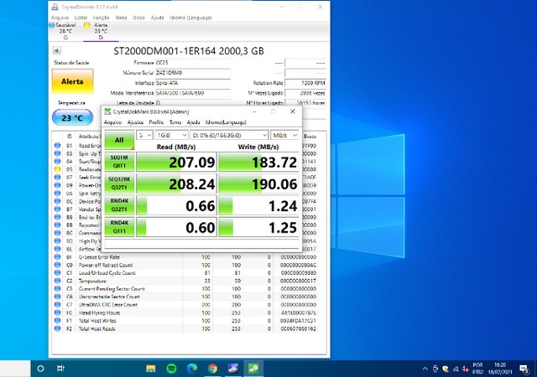Click the 23 °C temperature indicator

[x=72, y=118]
